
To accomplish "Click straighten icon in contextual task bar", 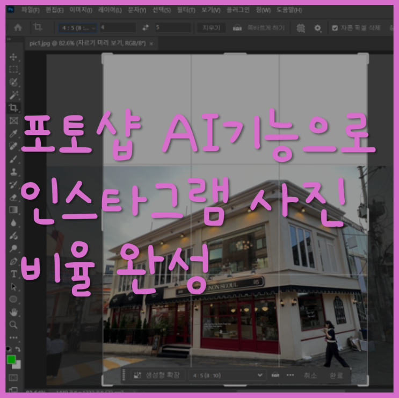I will point(275,375).
